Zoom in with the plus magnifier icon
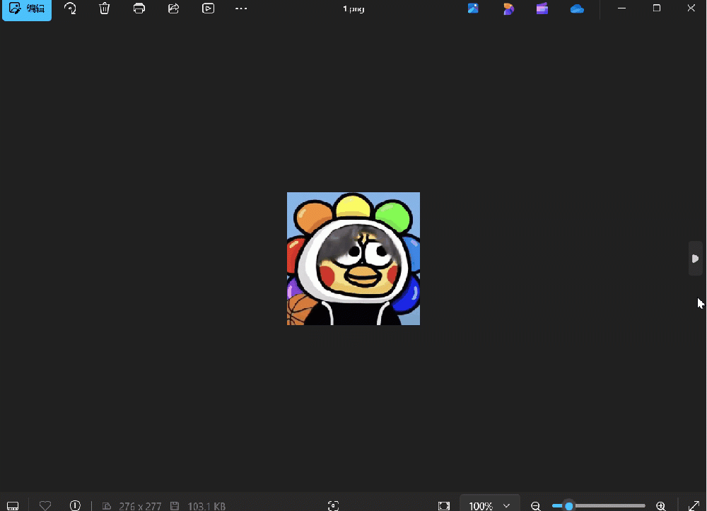The image size is (707, 511). point(661,506)
